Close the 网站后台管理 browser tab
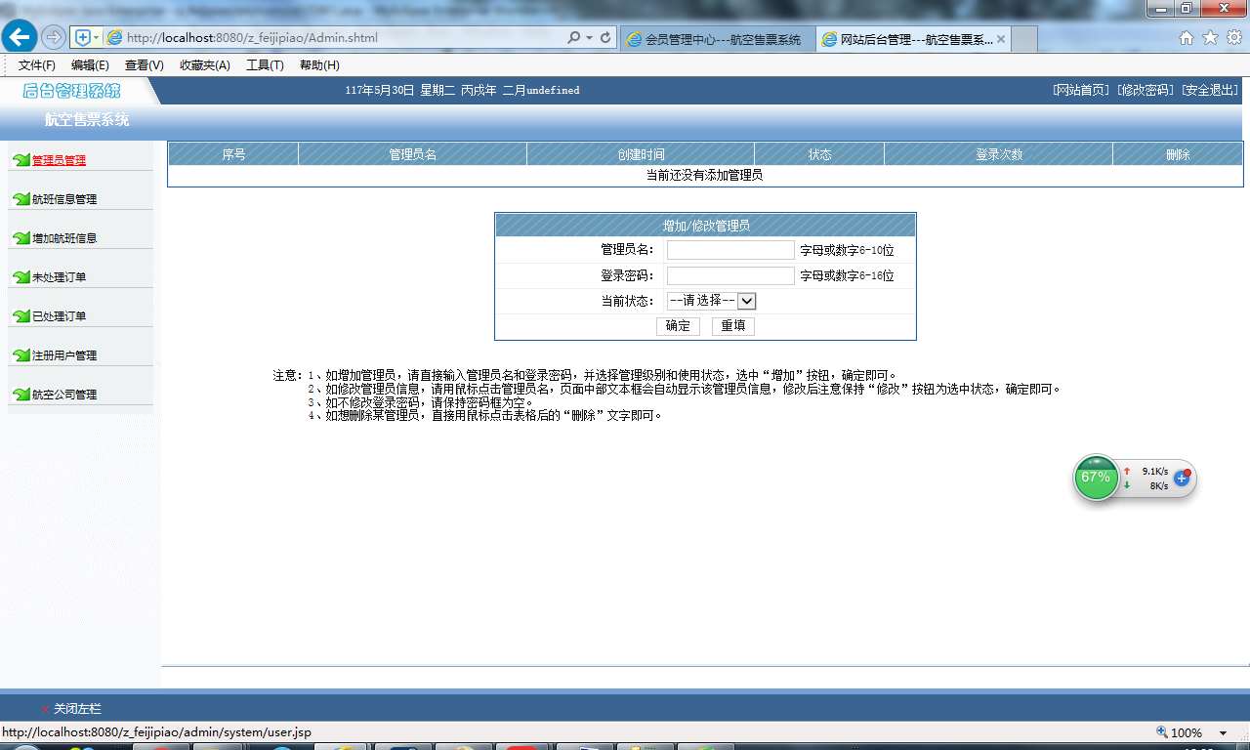Viewport: 1250px width, 750px height. (1001, 39)
